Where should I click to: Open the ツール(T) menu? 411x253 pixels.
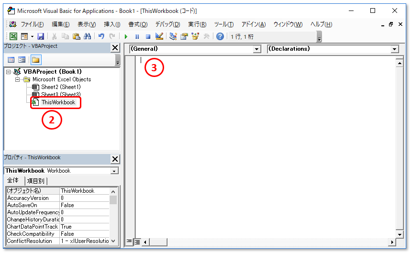point(224,24)
